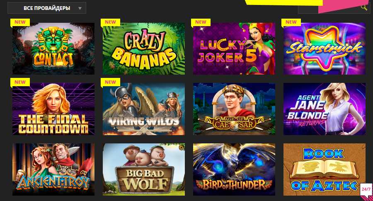
Task: Select the Bird of Thunder game
Action: 234,170
